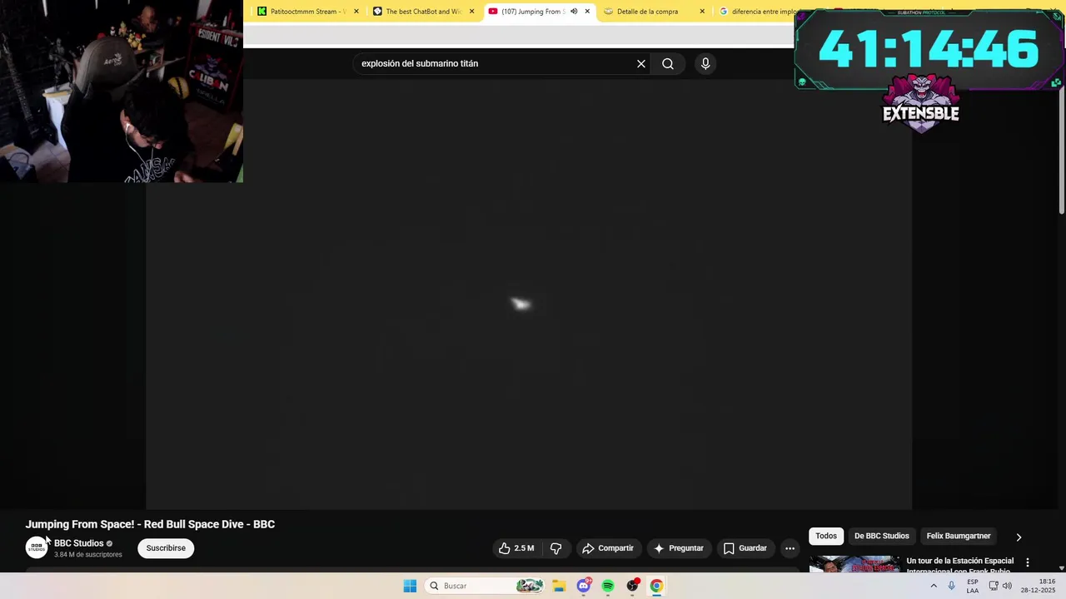Click the Preguntar button

pyautogui.click(x=679, y=548)
